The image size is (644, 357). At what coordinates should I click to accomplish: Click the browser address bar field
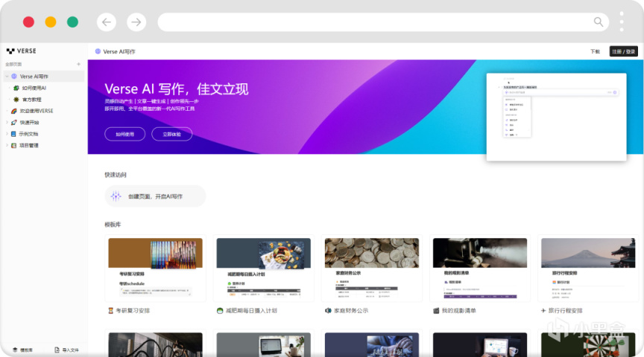(x=384, y=22)
